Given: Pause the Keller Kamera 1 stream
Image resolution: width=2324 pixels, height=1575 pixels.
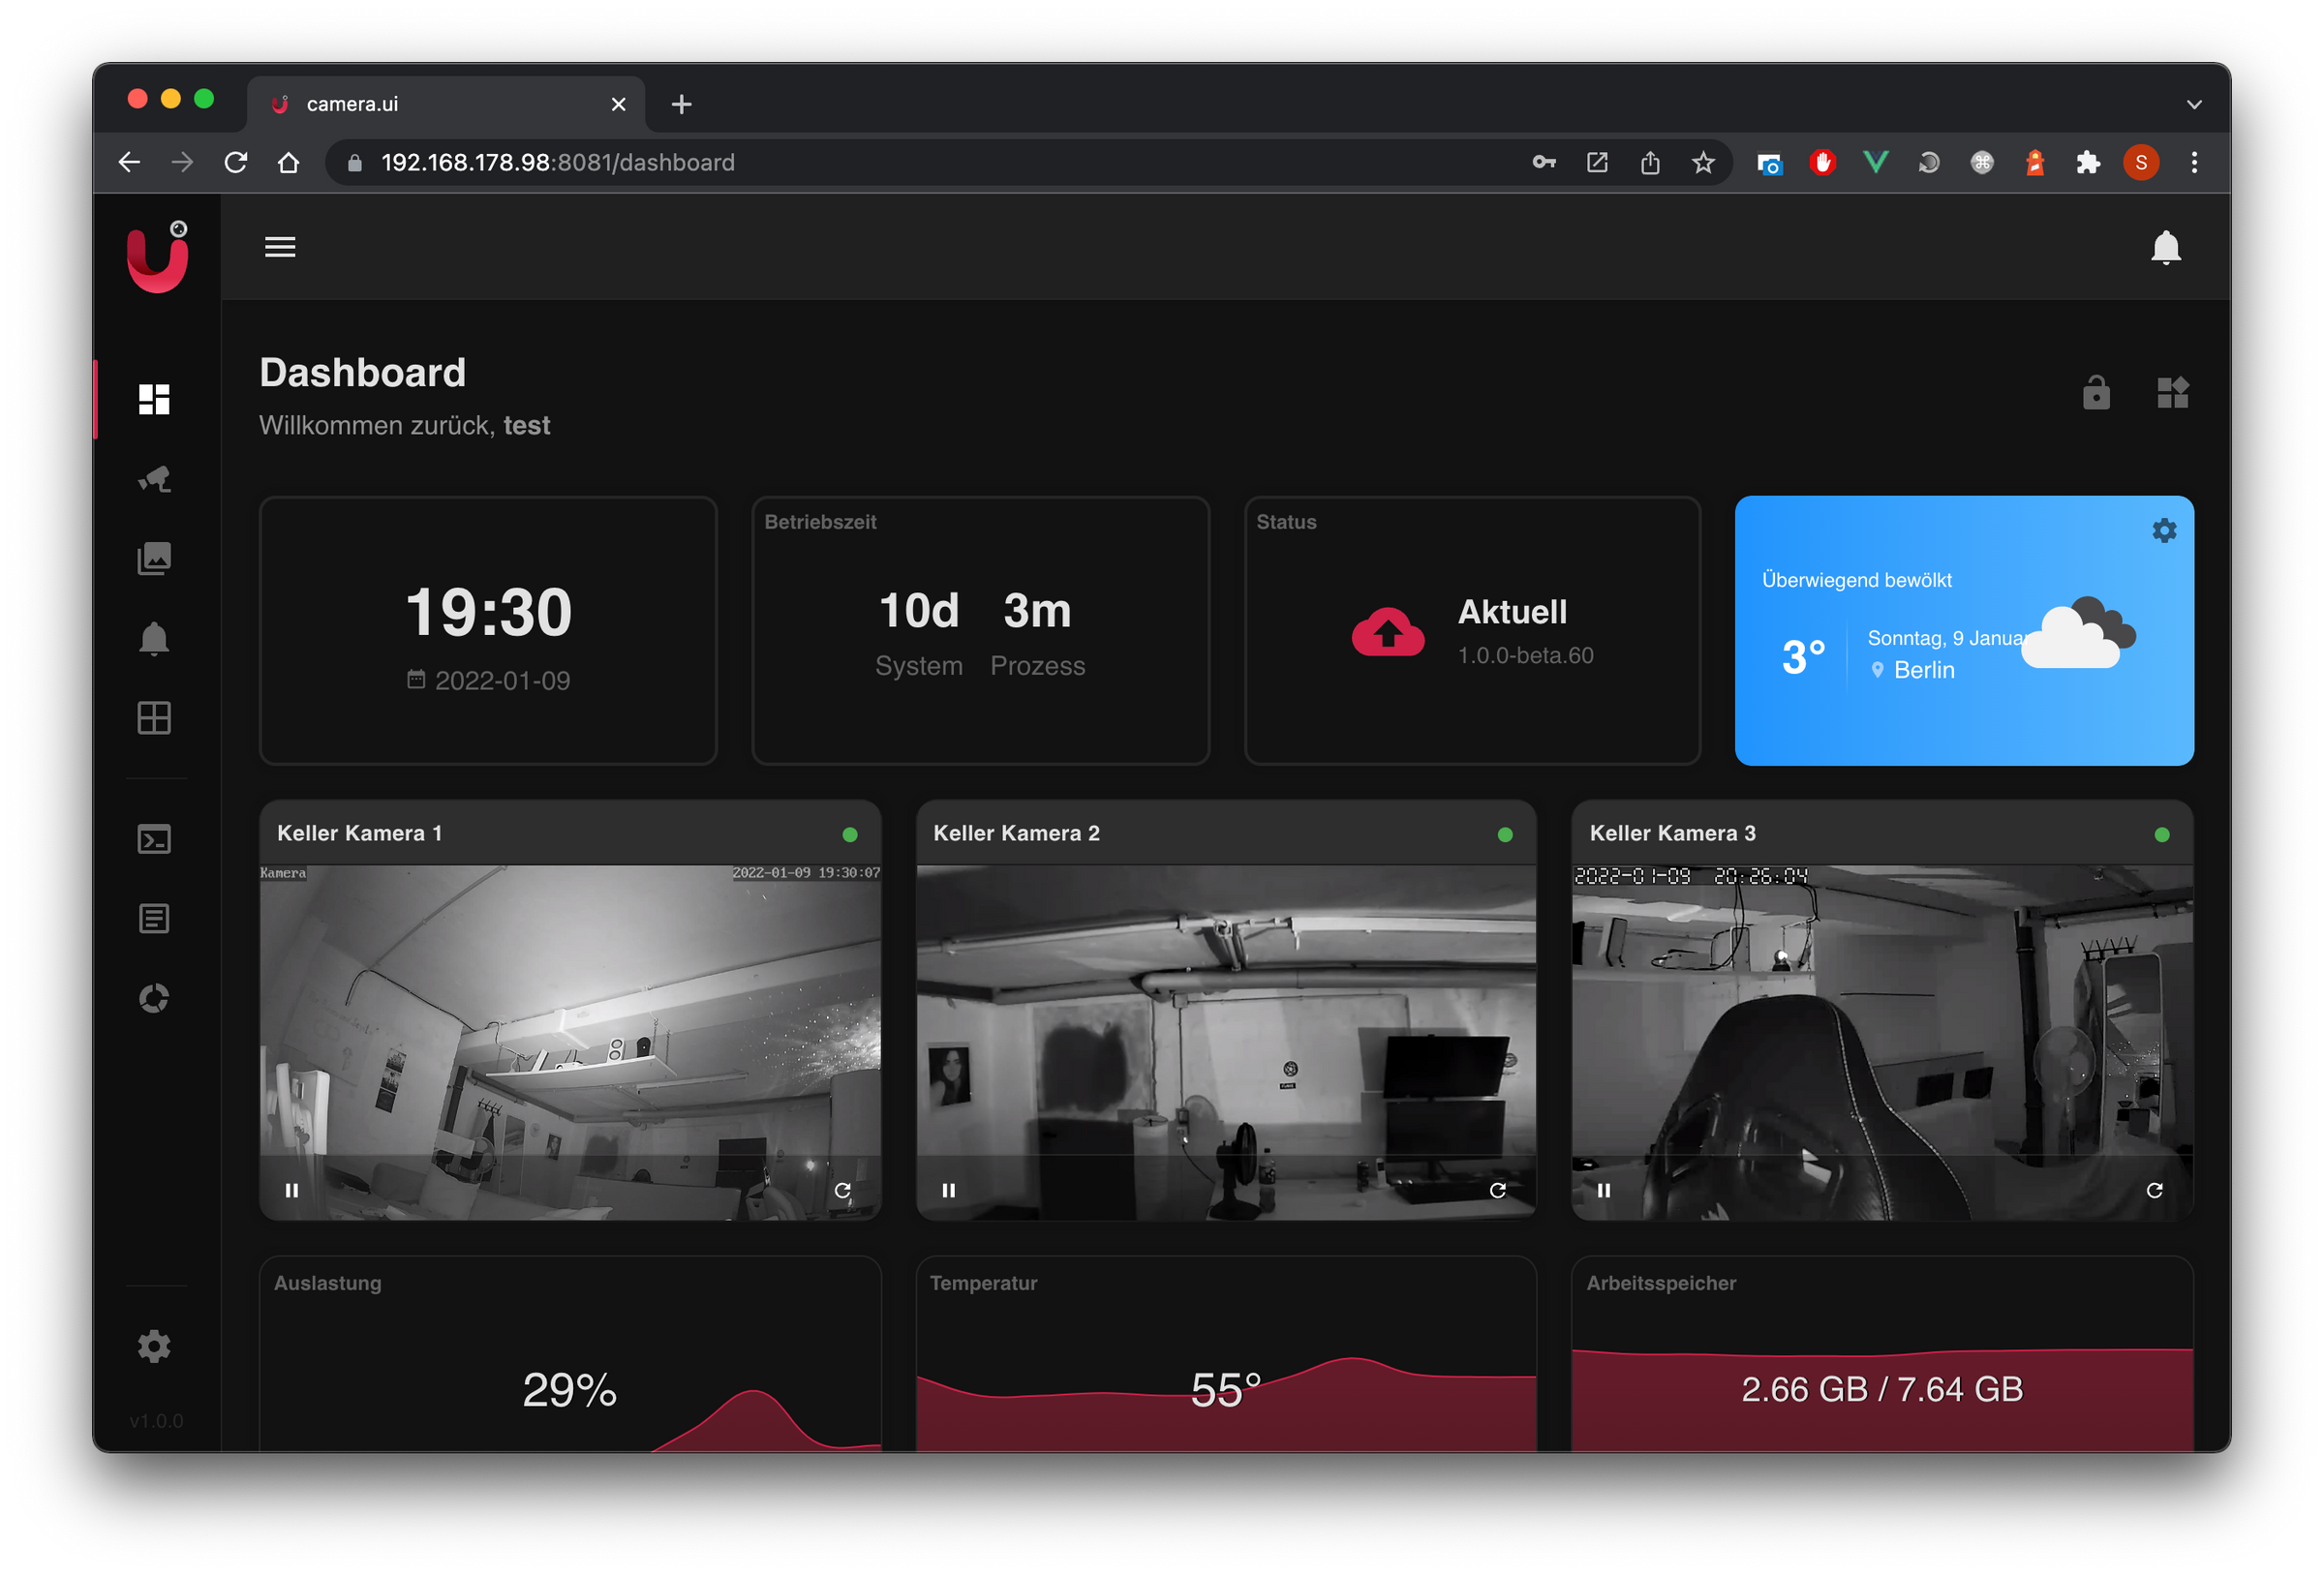Looking at the screenshot, I should [292, 1190].
